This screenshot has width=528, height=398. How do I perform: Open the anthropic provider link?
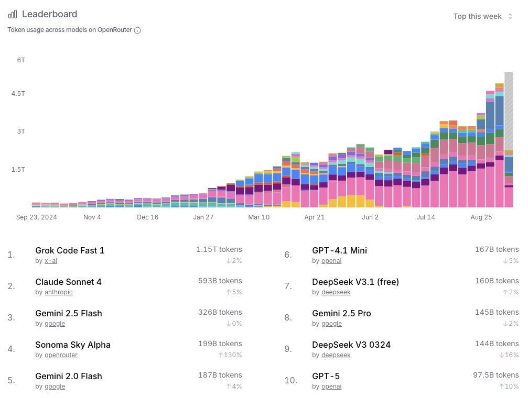tap(59, 292)
